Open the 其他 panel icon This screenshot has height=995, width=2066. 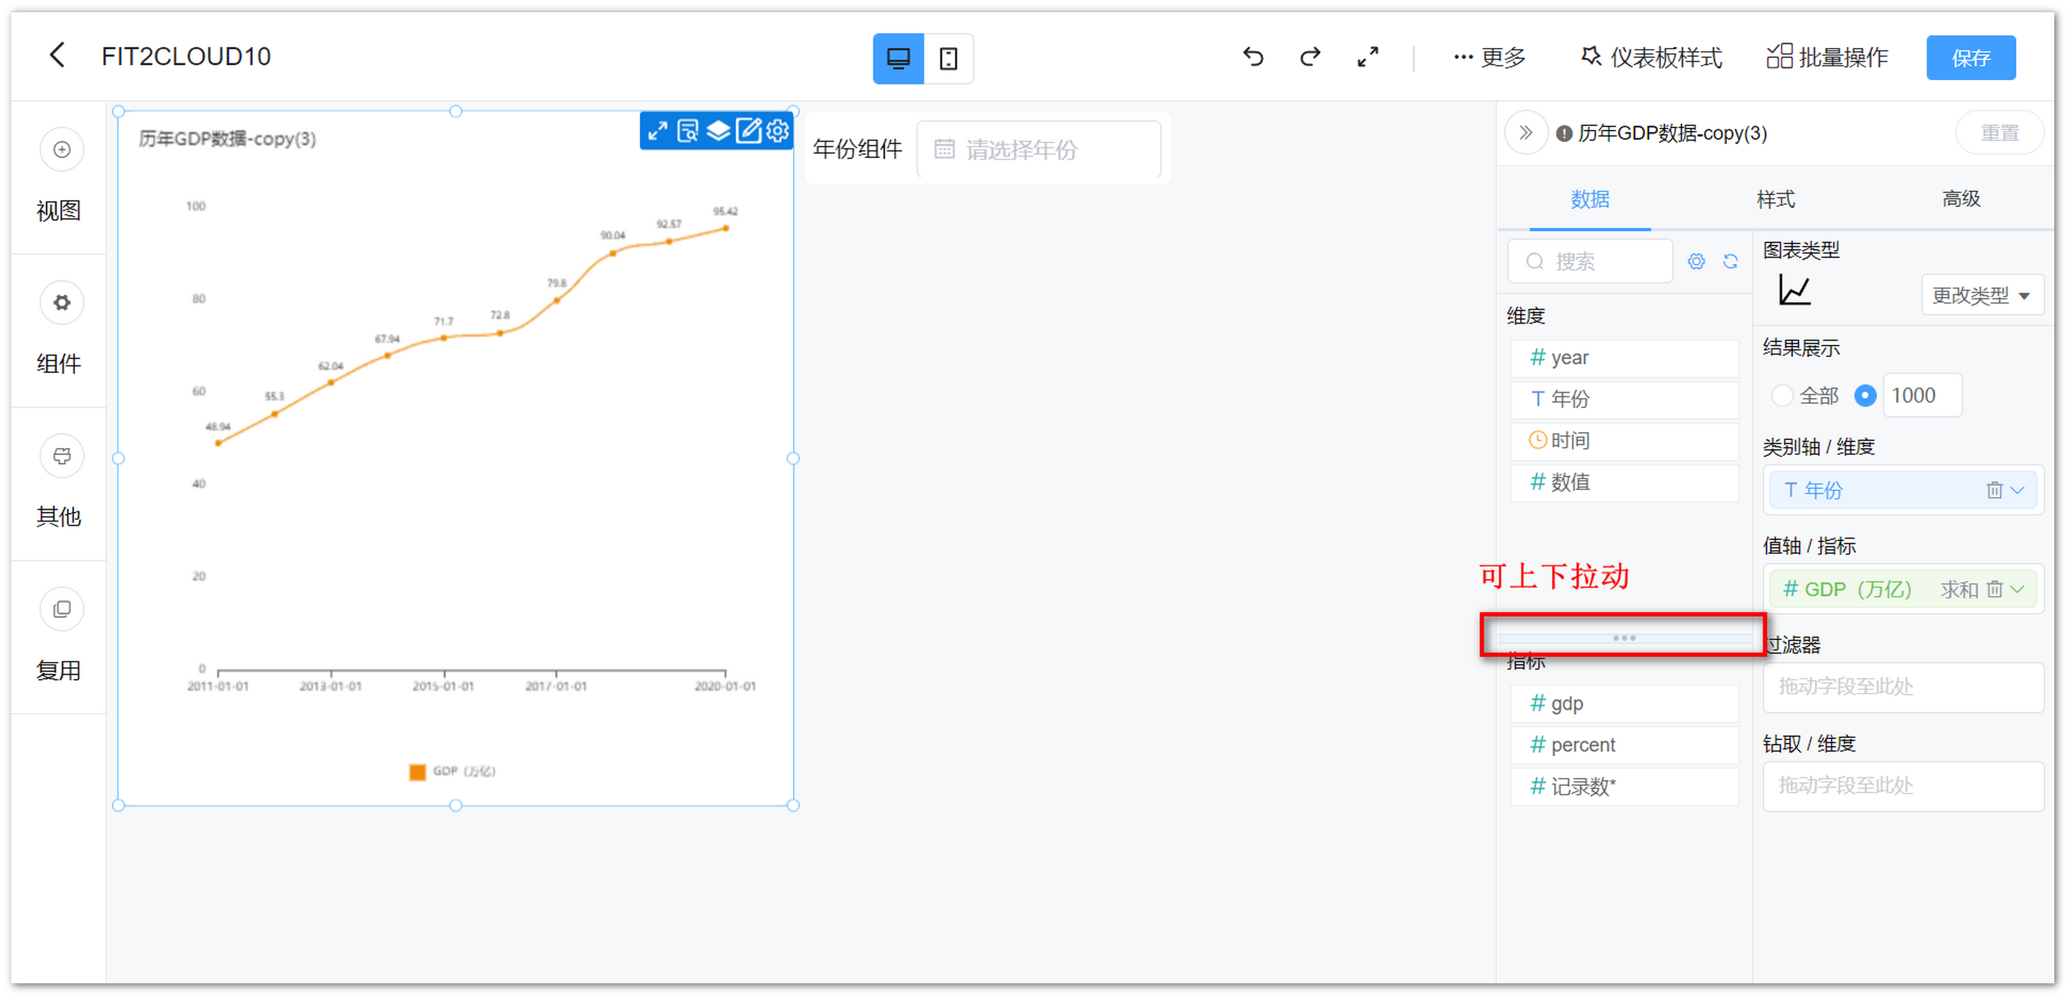(62, 456)
